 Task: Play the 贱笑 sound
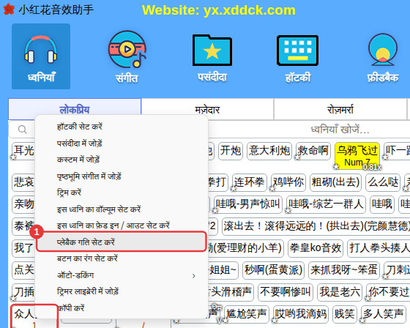[344, 313]
